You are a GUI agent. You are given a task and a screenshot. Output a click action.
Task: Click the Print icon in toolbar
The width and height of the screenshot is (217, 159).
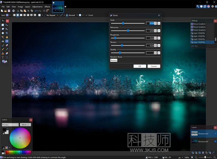[14, 11]
